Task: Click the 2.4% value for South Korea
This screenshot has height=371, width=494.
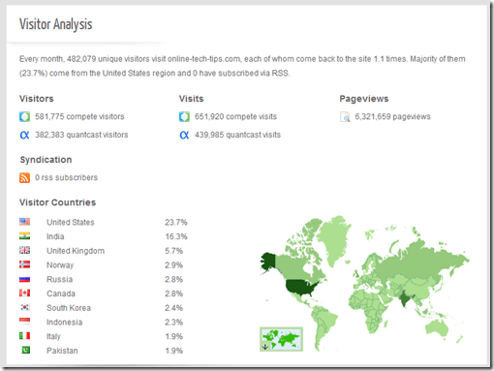Action: tap(173, 308)
